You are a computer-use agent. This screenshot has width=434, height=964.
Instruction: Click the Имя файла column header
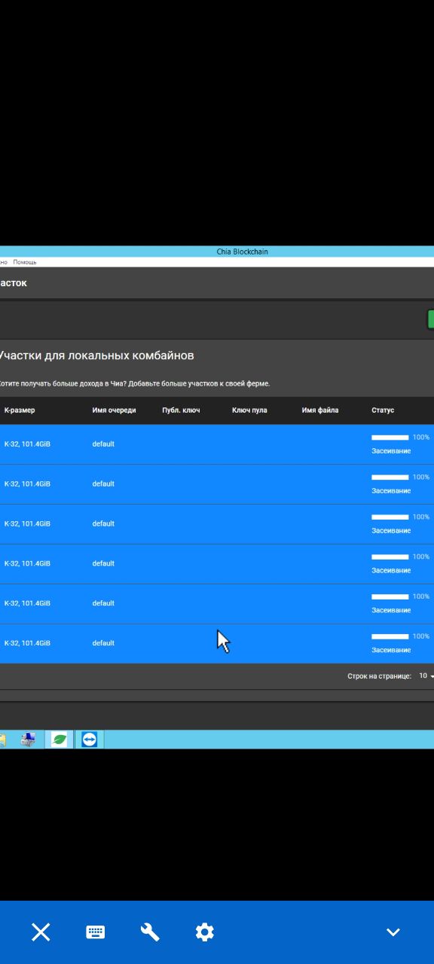[320, 410]
